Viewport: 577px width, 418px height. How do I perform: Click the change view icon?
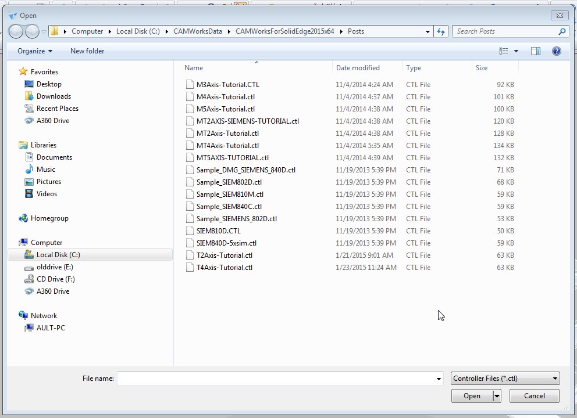tap(504, 51)
